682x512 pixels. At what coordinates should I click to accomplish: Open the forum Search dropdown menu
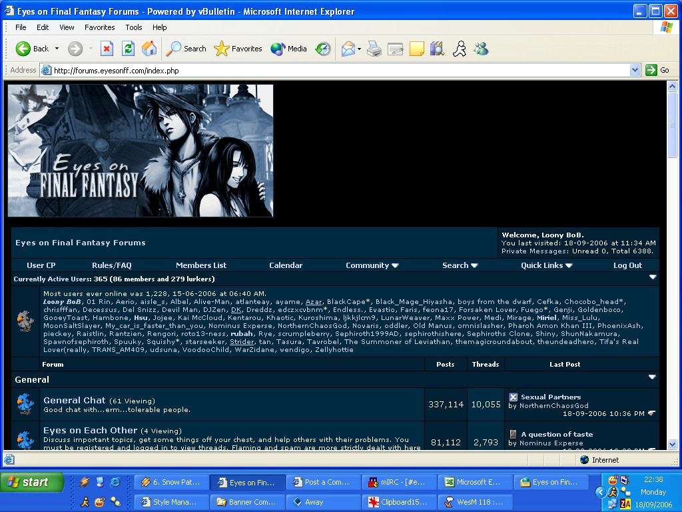[460, 265]
